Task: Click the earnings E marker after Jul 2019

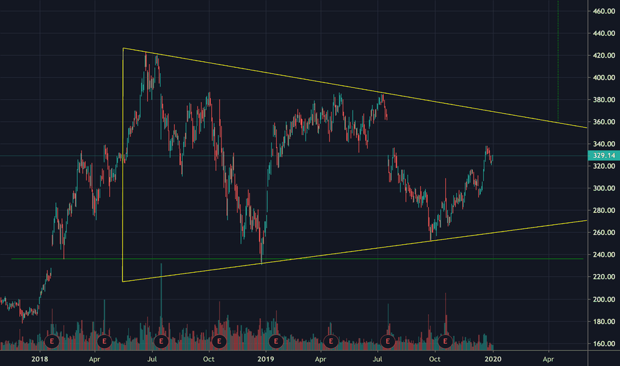Action: point(388,341)
